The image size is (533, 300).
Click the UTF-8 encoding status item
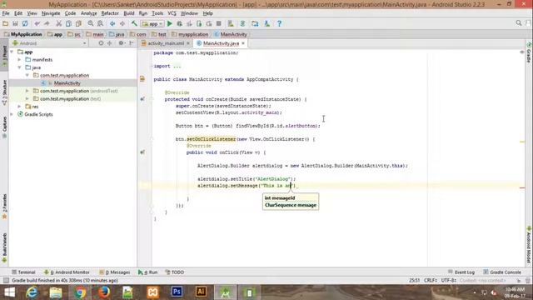448,280
